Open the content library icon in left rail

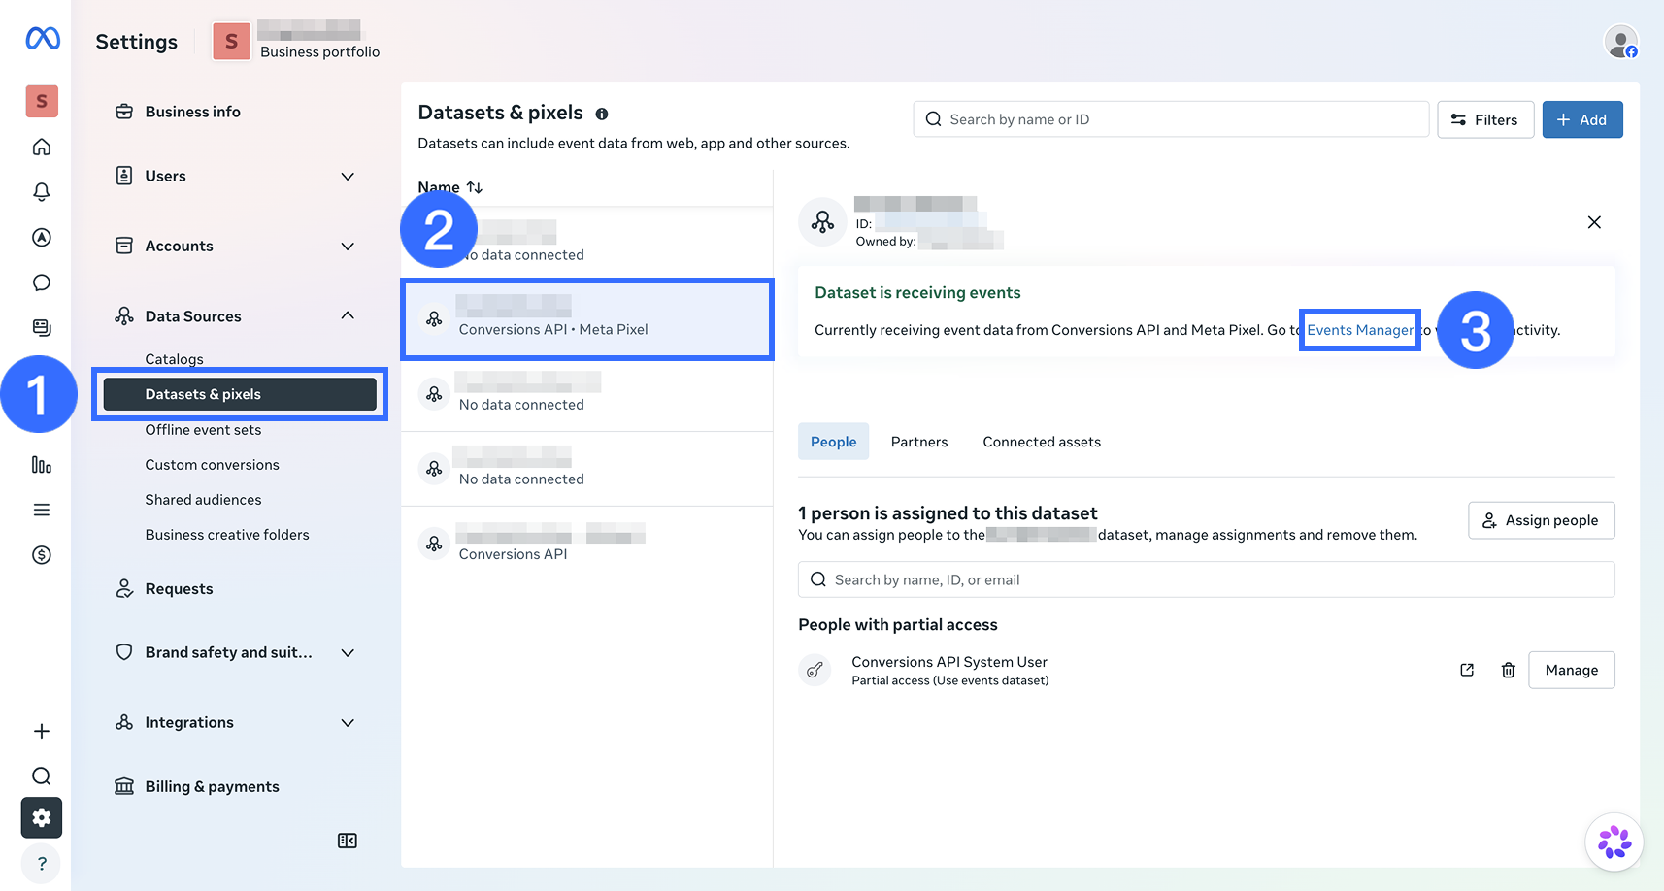42,327
